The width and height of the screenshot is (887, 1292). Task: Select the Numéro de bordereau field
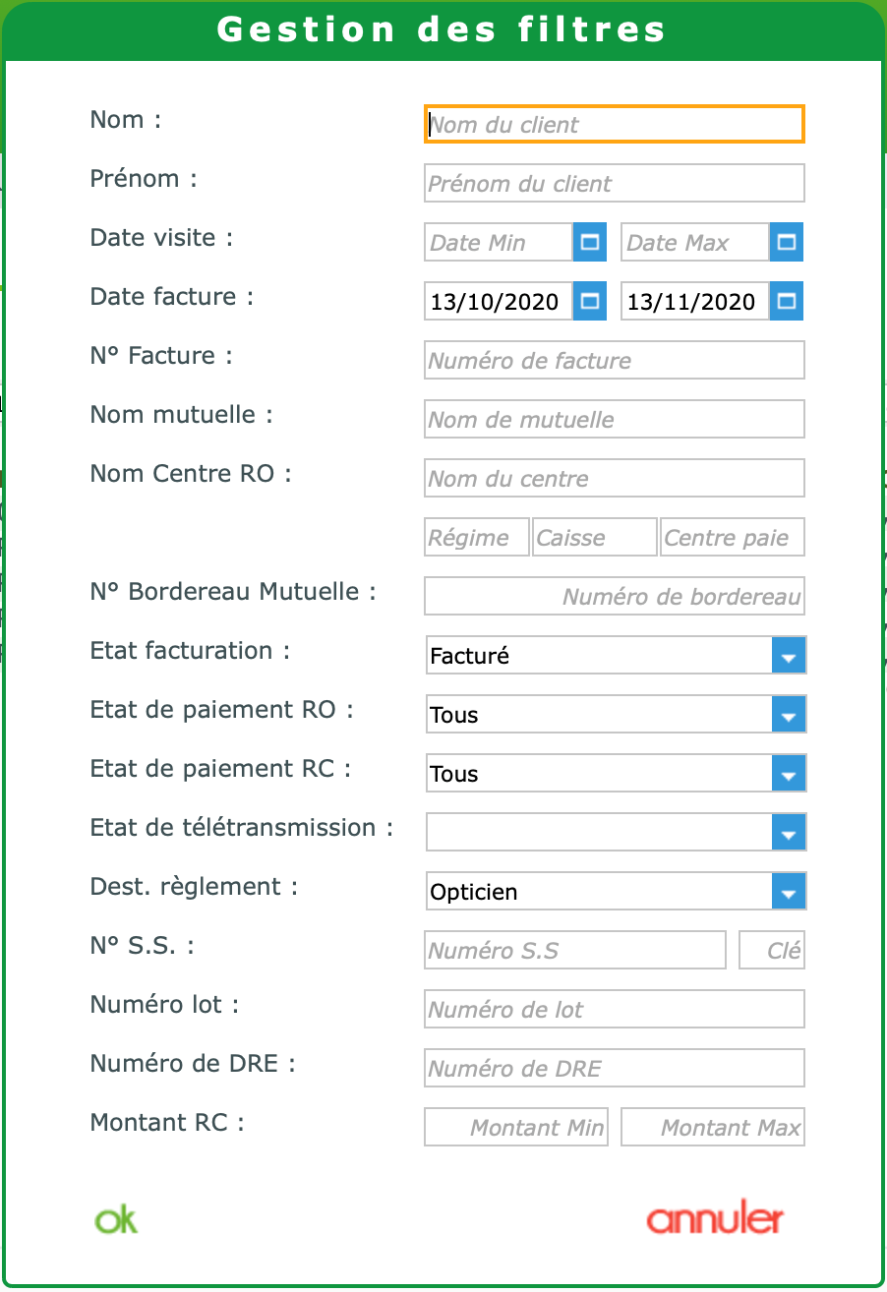pyautogui.click(x=615, y=596)
